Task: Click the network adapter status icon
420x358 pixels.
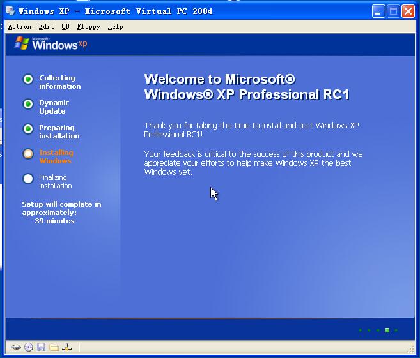Action: [66, 347]
